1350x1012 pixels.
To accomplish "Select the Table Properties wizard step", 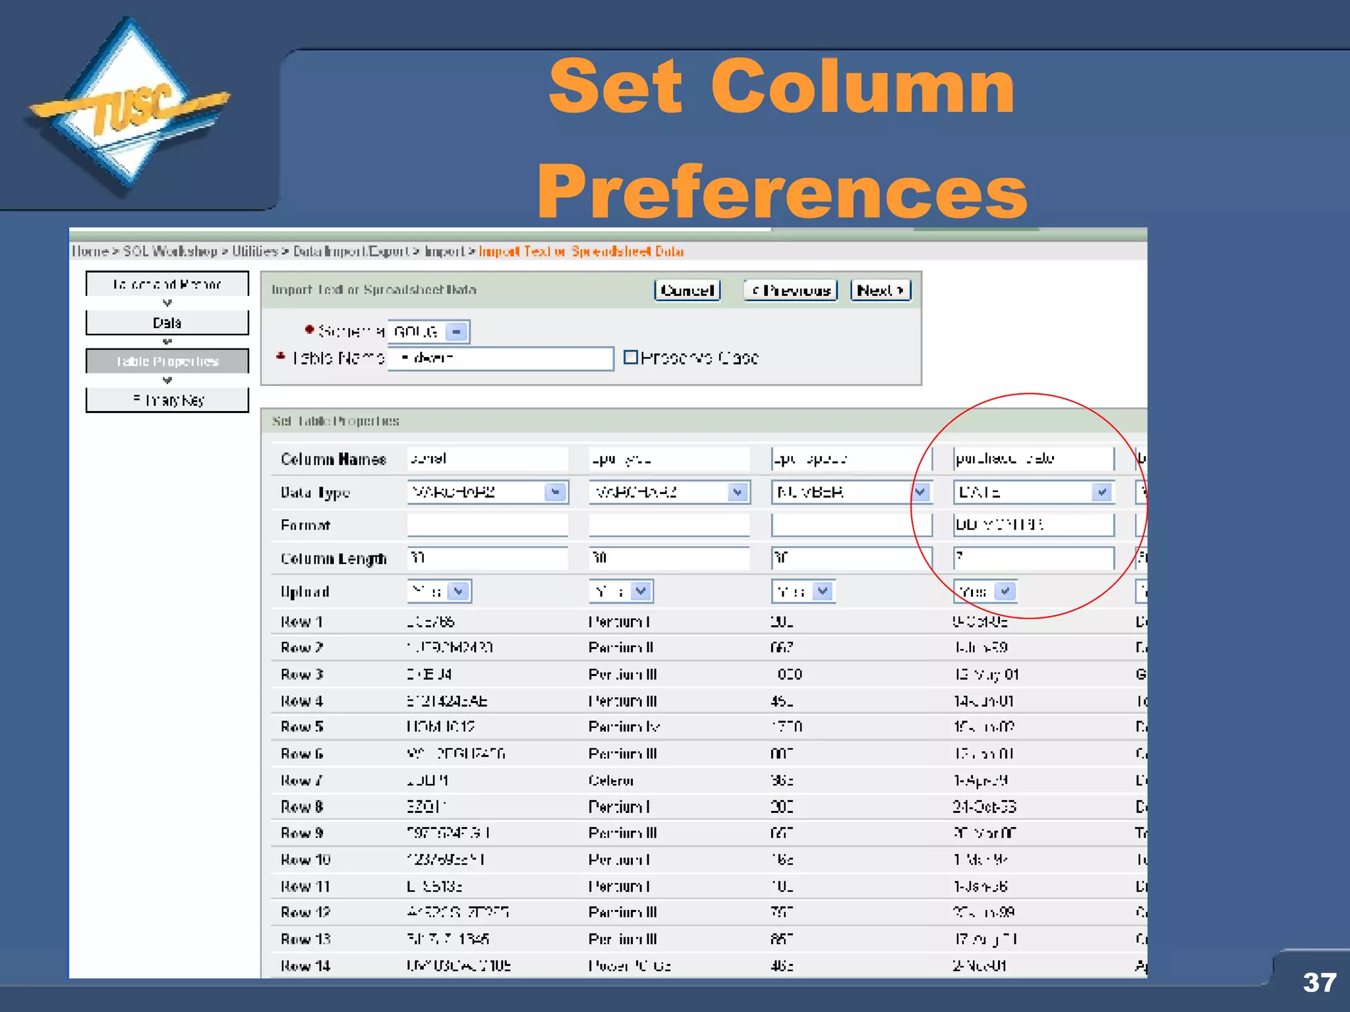I will pyautogui.click(x=167, y=361).
